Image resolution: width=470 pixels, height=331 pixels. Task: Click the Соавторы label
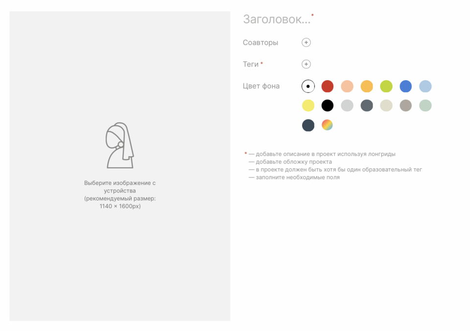coord(260,43)
